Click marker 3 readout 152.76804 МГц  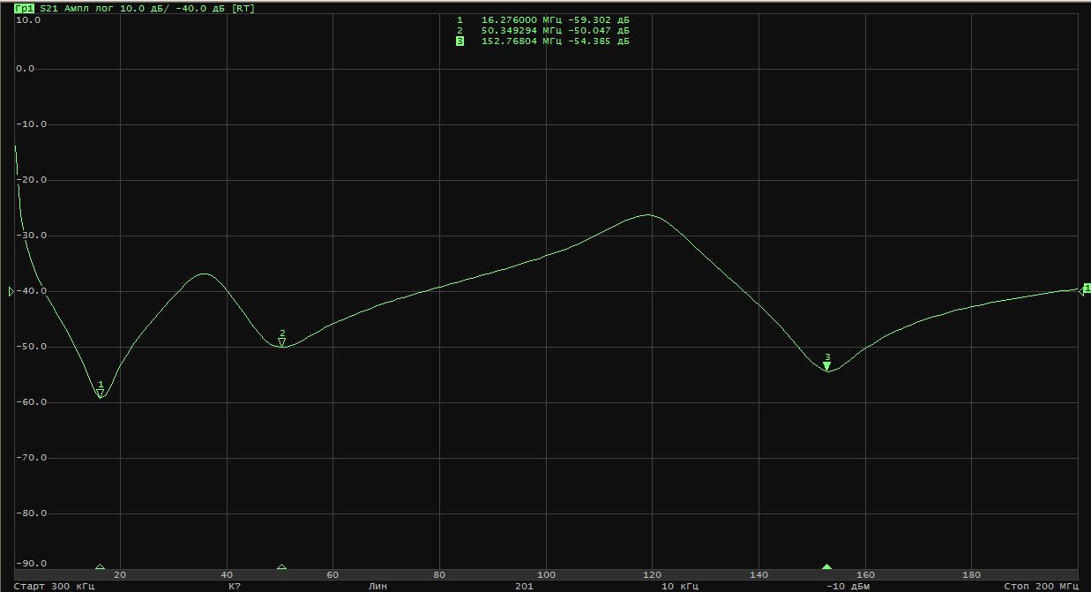[x=521, y=41]
